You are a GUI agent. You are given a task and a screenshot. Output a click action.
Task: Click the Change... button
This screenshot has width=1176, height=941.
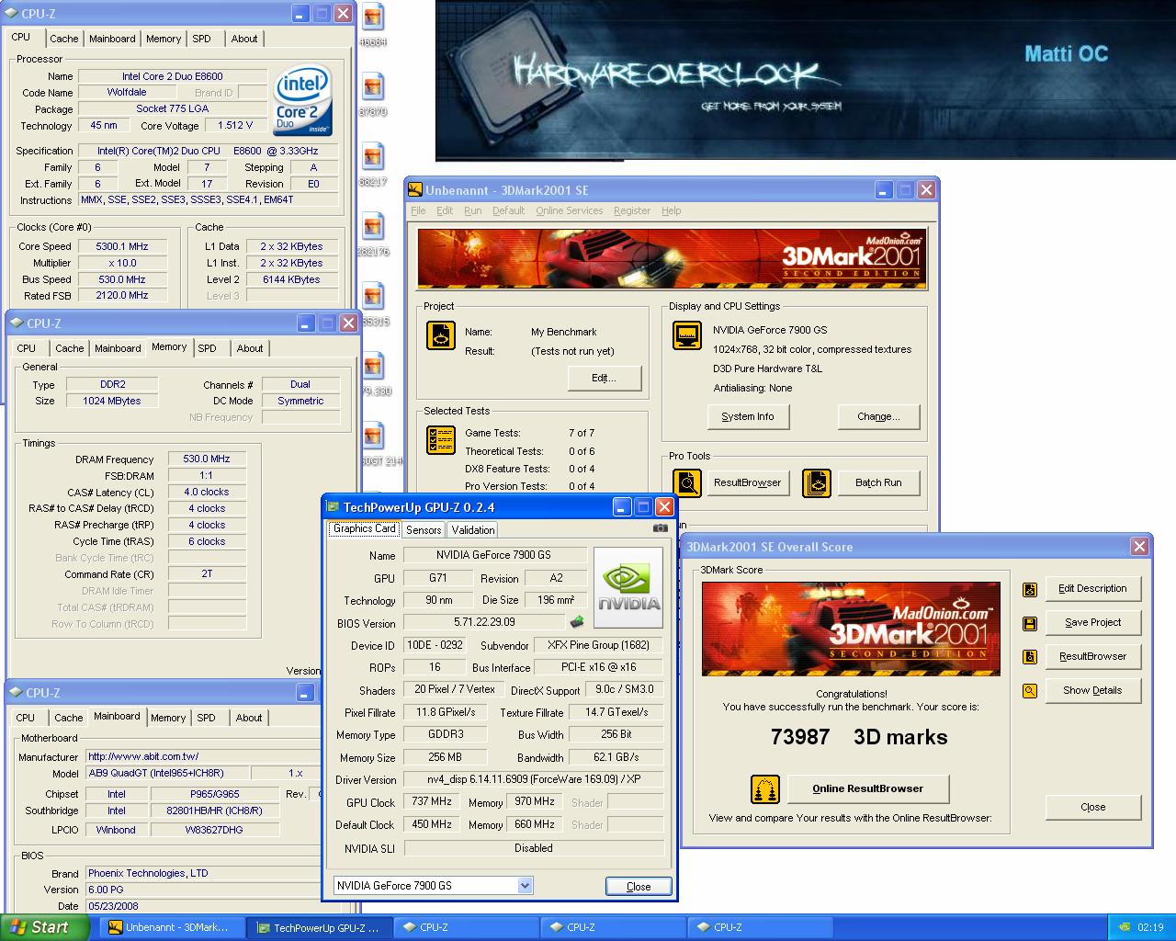878,416
